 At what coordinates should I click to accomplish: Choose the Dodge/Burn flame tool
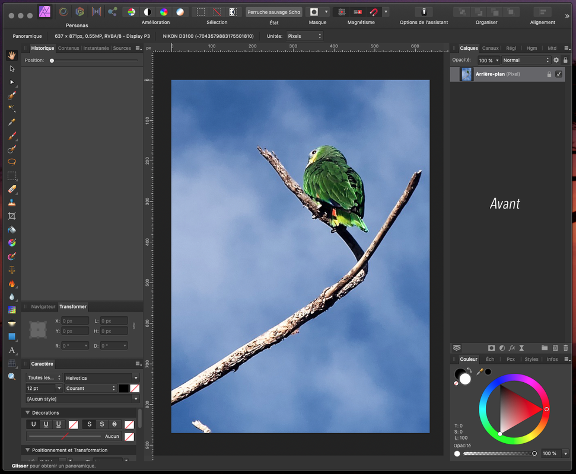pos(12,283)
